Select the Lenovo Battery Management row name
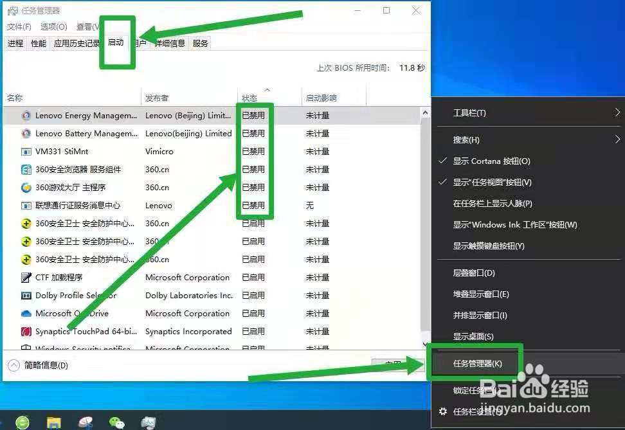The width and height of the screenshot is (625, 430). click(x=87, y=134)
